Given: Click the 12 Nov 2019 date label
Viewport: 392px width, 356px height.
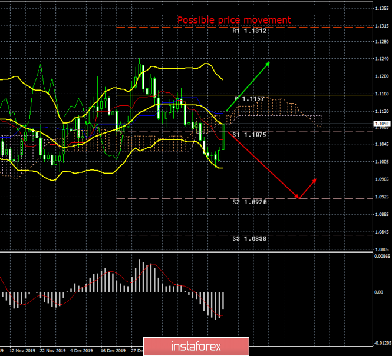Looking at the screenshot, I should 22,351.
